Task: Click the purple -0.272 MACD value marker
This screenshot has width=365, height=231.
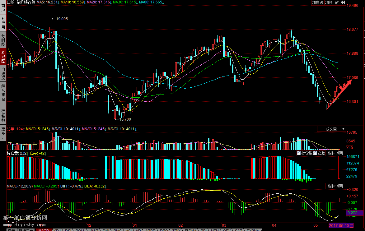Action: tap(354, 213)
